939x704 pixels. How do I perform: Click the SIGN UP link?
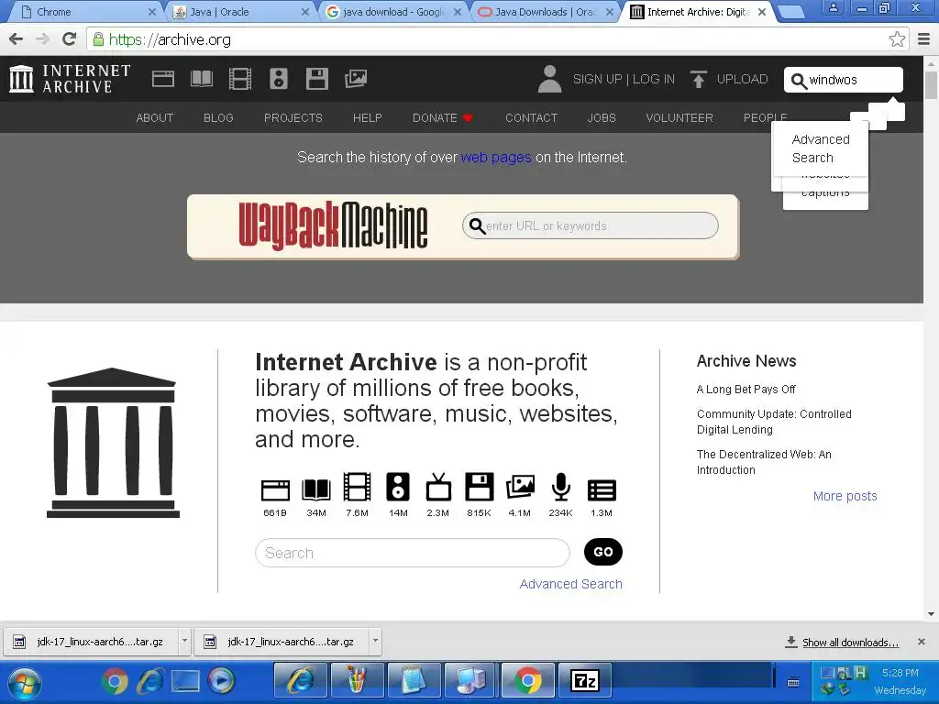597,79
